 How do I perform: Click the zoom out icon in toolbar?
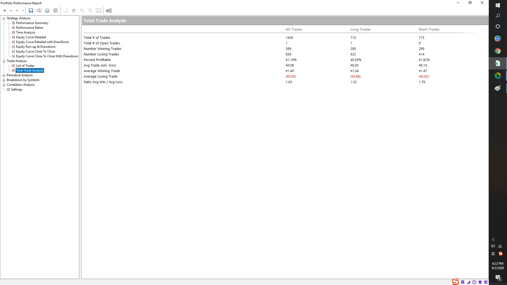pos(90,11)
